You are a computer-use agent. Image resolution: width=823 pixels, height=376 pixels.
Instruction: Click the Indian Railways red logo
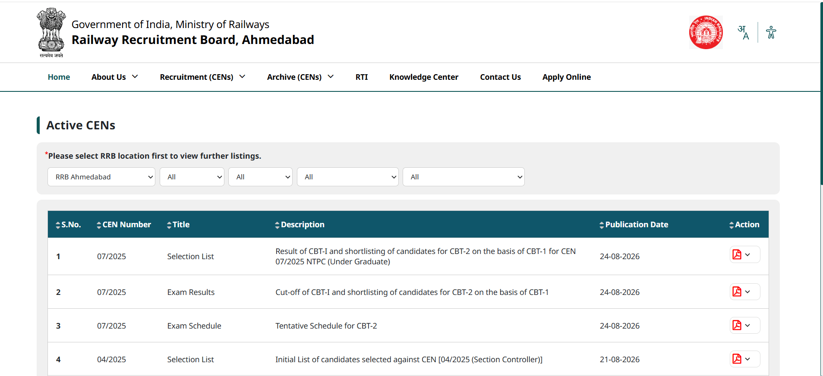[706, 32]
